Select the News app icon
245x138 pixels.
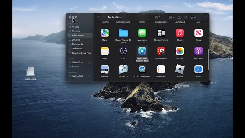click(x=198, y=33)
